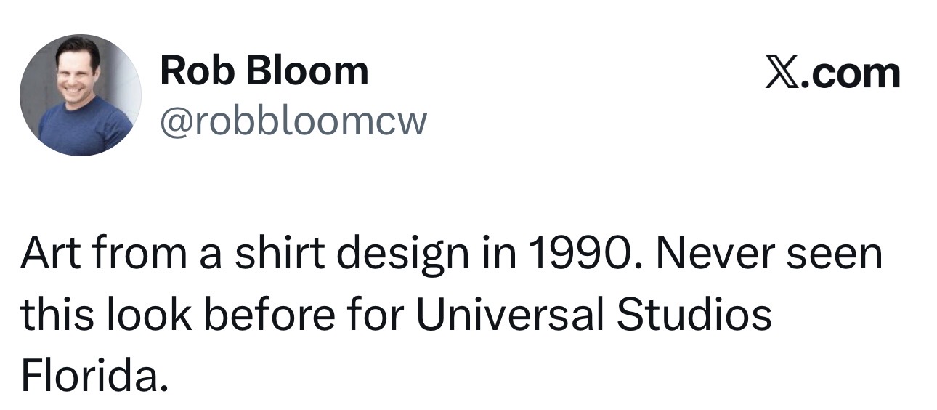
Task: Click the surname "Bloom" in the header
Action: coord(301,71)
